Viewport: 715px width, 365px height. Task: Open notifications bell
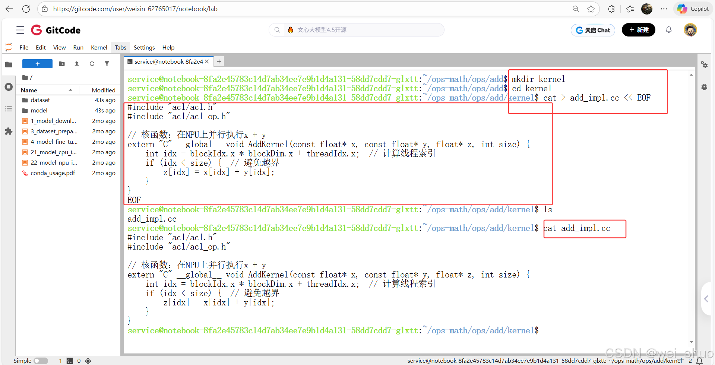(x=669, y=30)
